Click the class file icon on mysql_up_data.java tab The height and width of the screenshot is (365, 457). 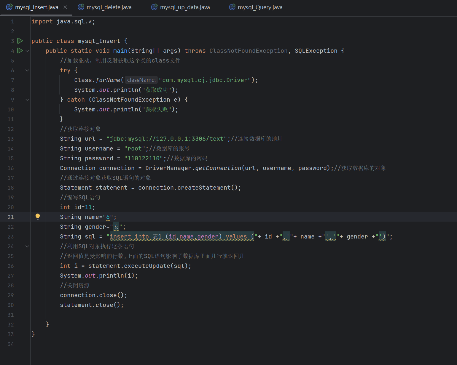click(154, 7)
